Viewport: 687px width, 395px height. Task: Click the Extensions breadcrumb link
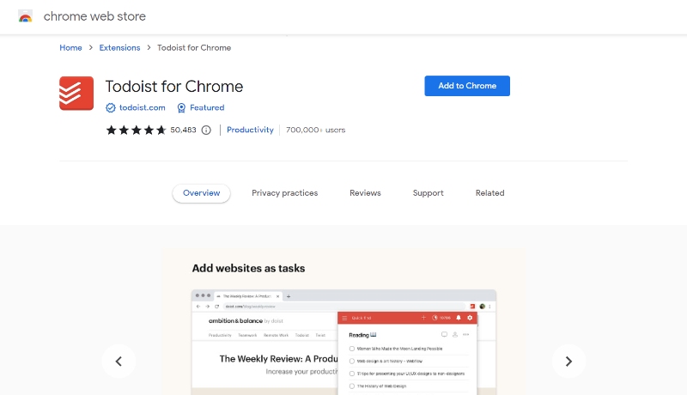pos(119,48)
